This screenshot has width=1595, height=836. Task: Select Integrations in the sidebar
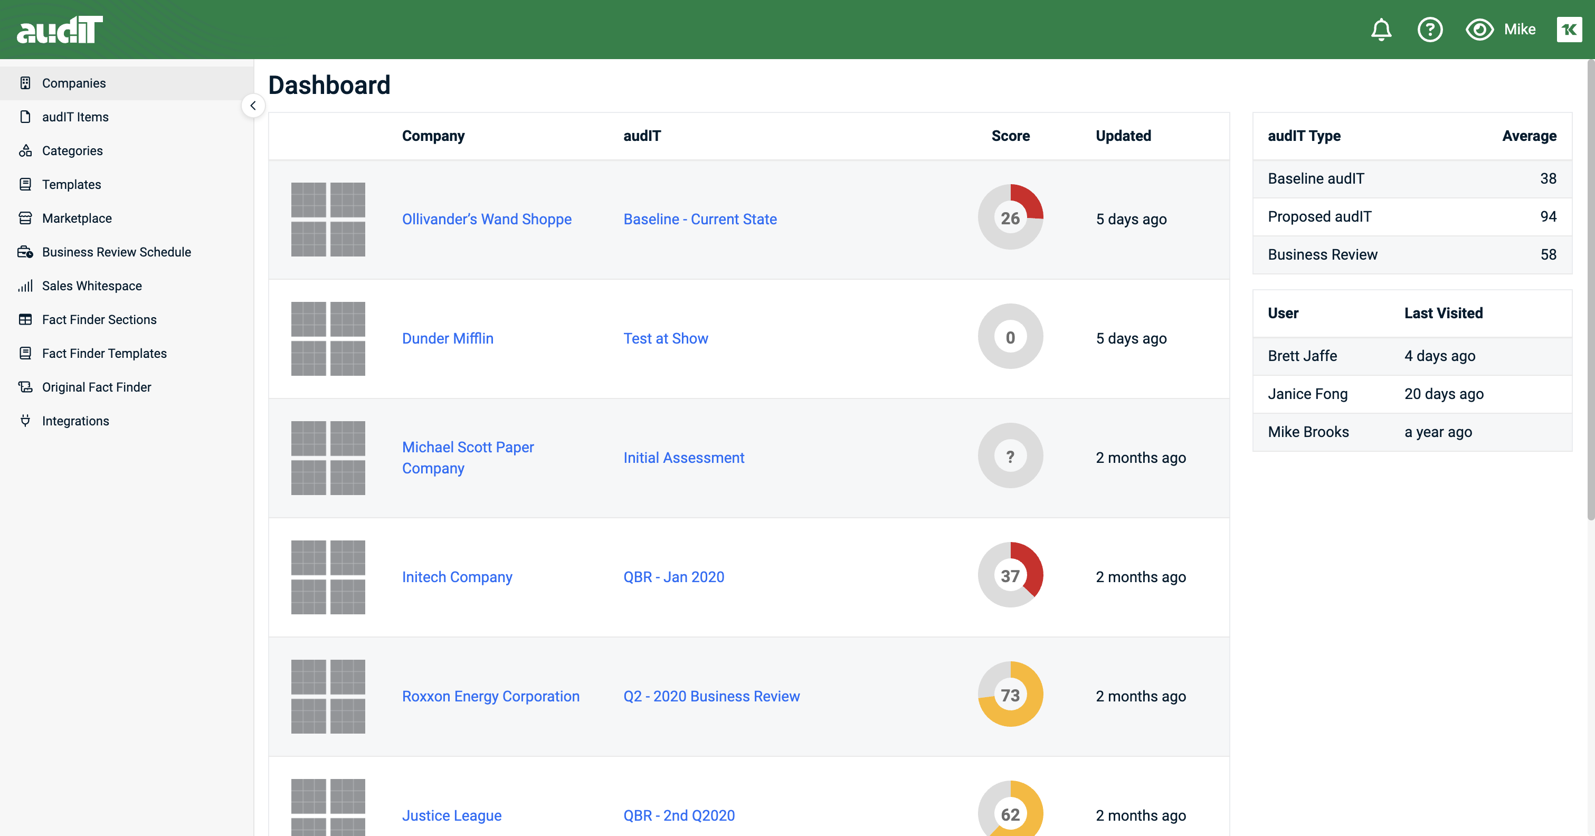[x=126, y=421]
